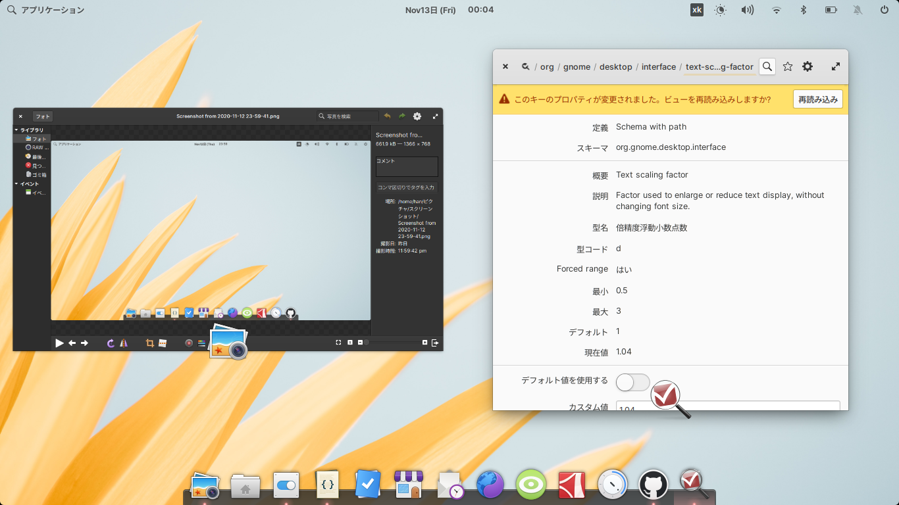Click the comment (コメント) box in Photos
The width and height of the screenshot is (899, 505).
click(407, 166)
